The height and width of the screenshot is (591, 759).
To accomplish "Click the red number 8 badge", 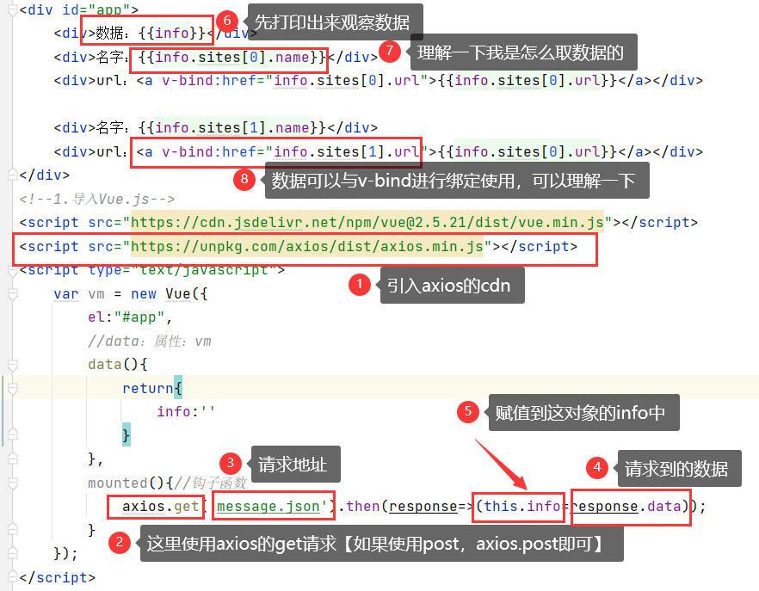I will (244, 180).
